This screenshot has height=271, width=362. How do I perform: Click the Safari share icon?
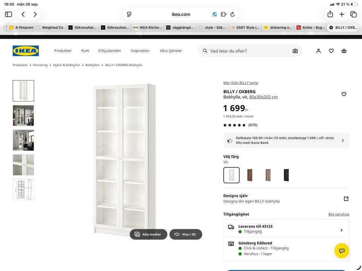pyautogui.click(x=330, y=14)
